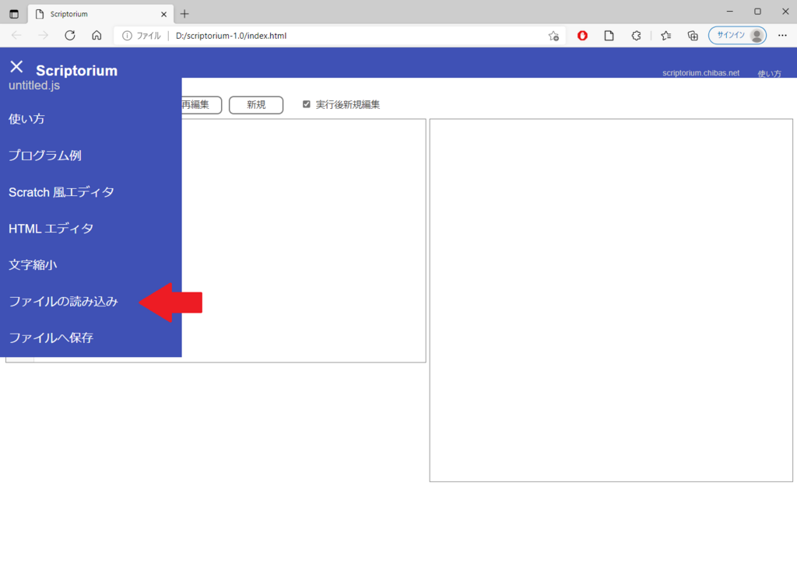The image size is (797, 588).
Task: Toggle the 実行後新規編集 checkbox
Action: click(x=307, y=104)
